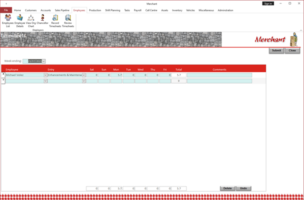Submit the timesheet
The image size is (304, 200).
276,50
